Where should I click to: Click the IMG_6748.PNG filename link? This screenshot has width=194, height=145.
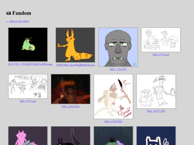[113, 121]
